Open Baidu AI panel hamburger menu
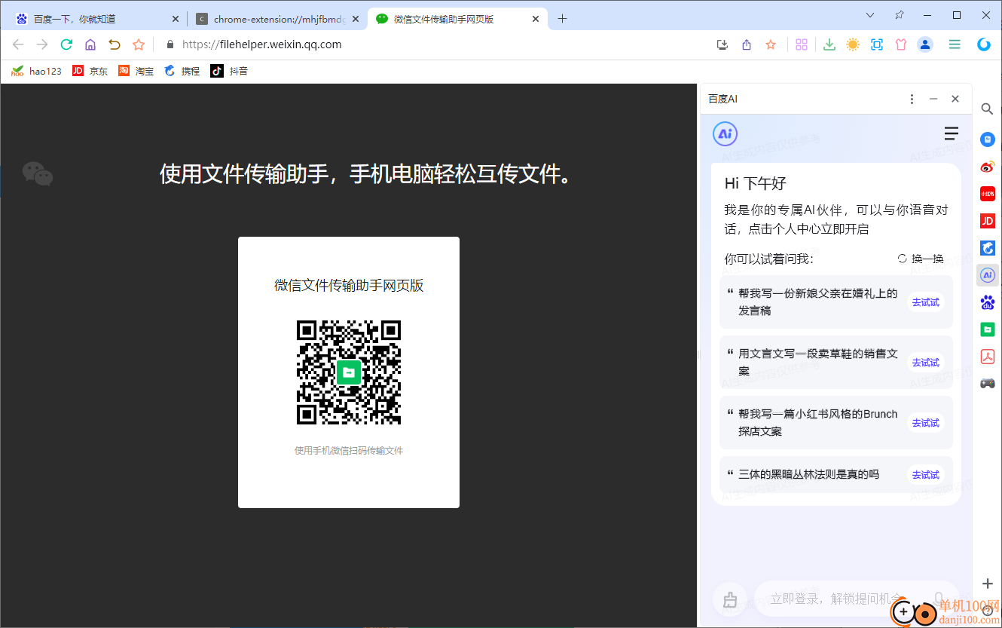This screenshot has height=628, width=1002. (952, 133)
